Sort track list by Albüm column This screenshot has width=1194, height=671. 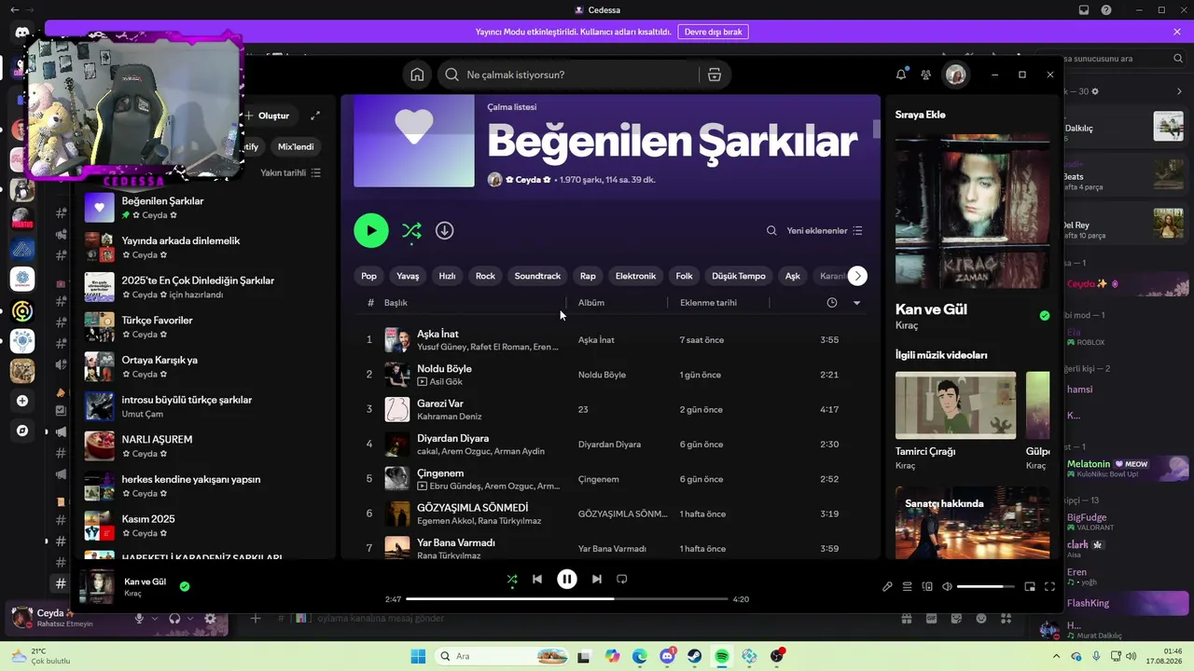tap(591, 303)
